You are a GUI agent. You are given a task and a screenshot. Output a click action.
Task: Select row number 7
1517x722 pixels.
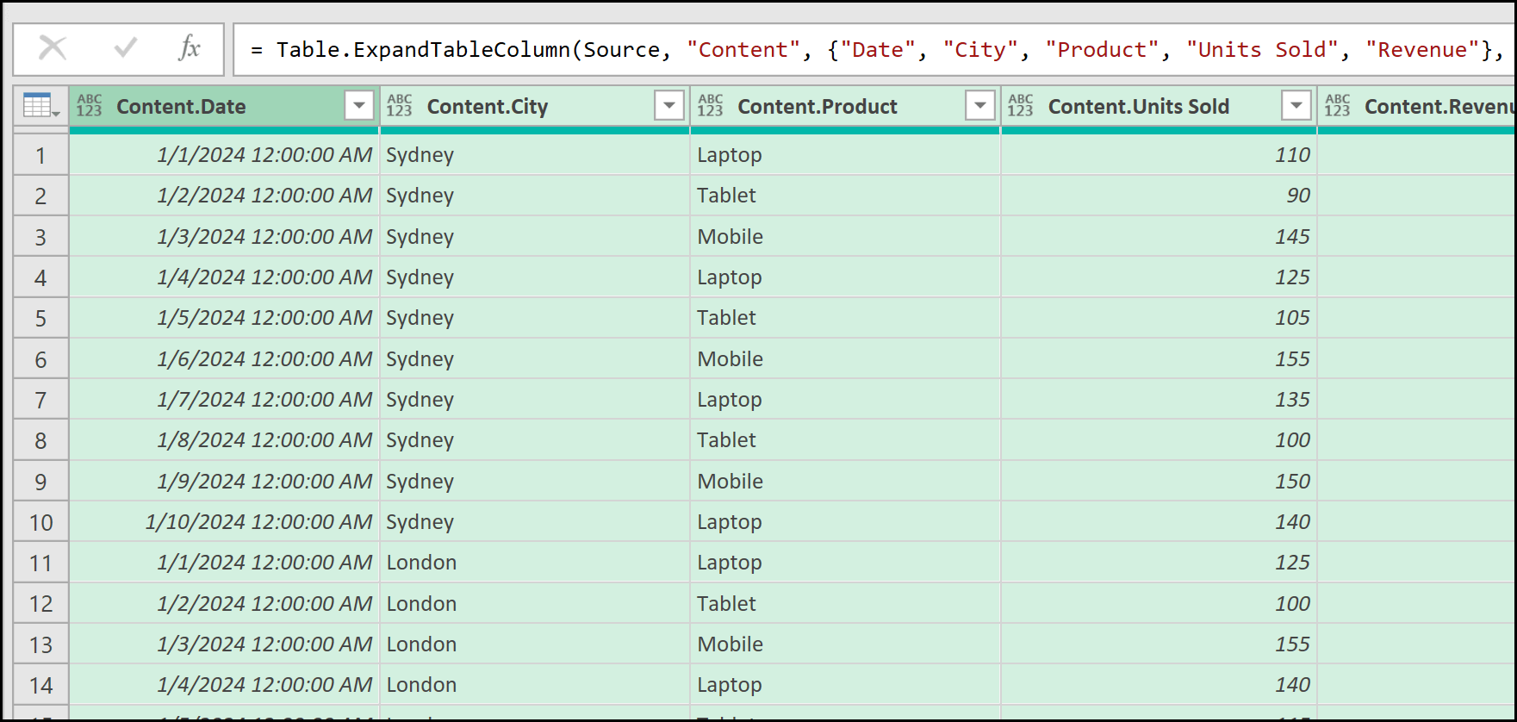40,400
